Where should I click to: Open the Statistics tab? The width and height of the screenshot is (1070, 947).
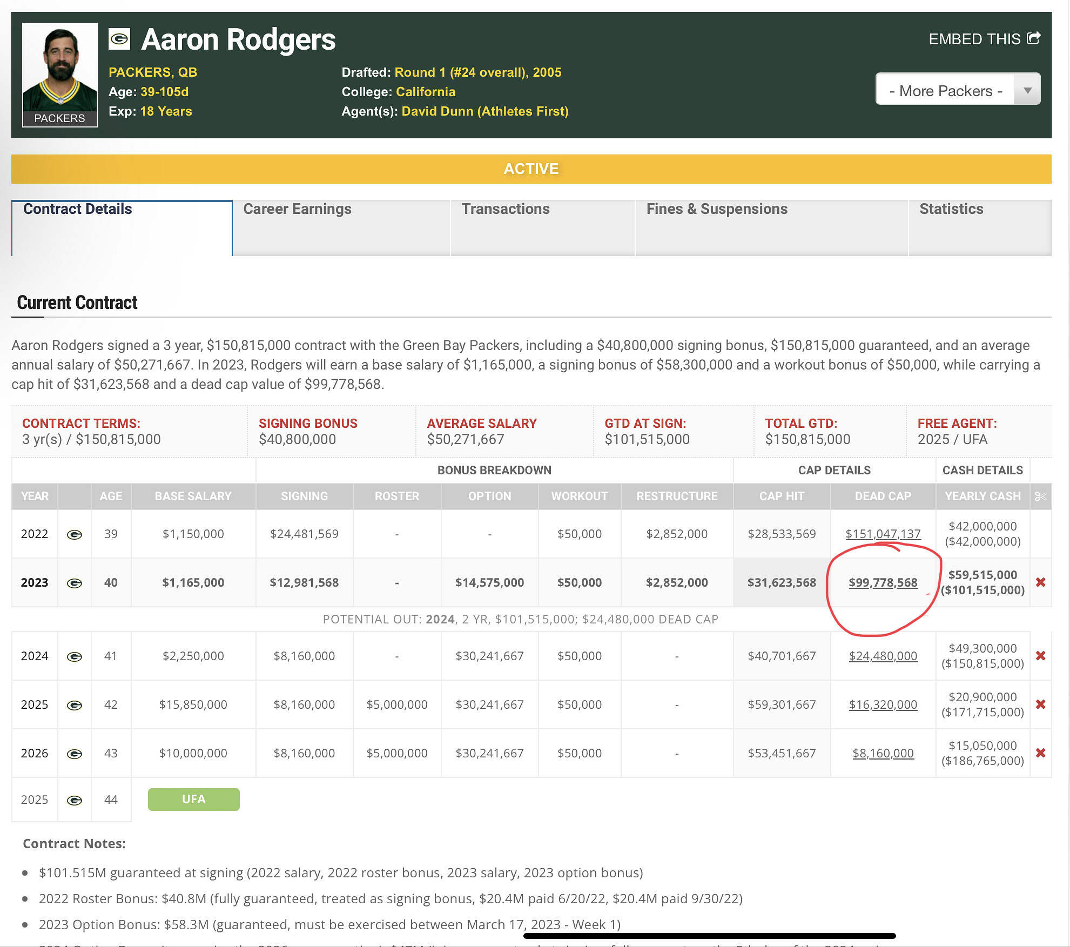tap(951, 209)
